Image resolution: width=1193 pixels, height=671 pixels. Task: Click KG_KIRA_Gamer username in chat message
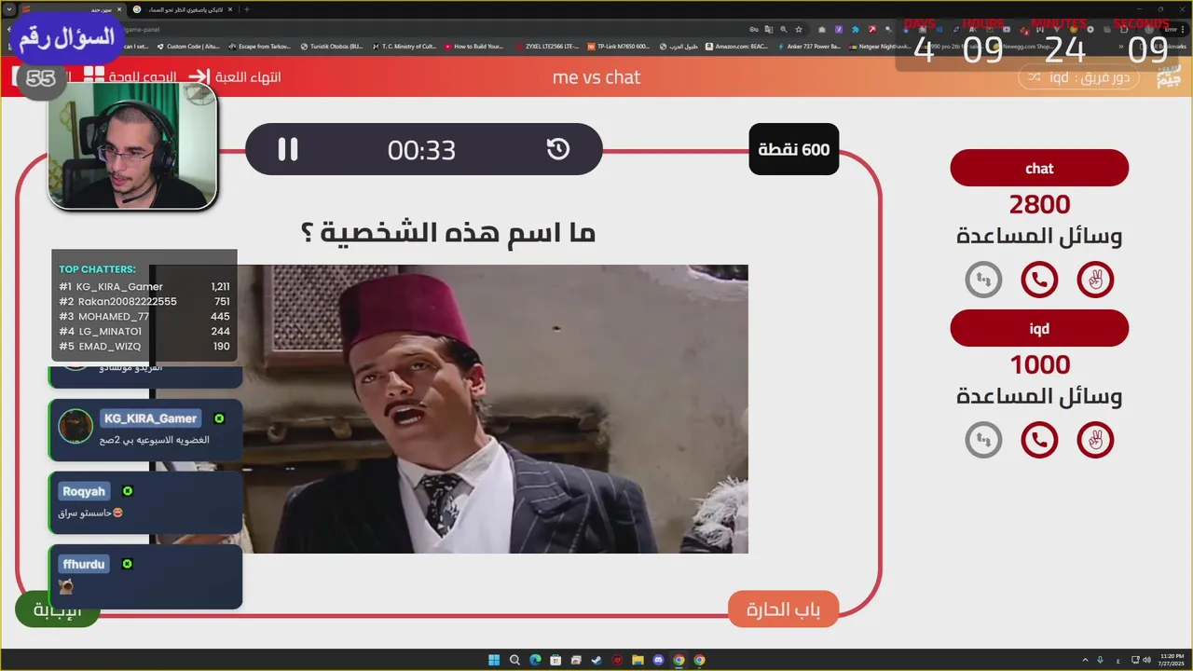tap(150, 418)
